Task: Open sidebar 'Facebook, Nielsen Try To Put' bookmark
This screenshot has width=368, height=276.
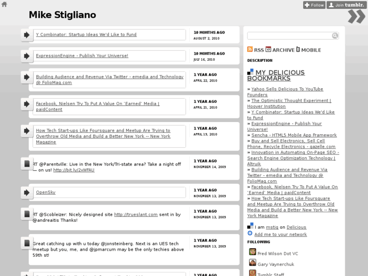Action: point(293,190)
